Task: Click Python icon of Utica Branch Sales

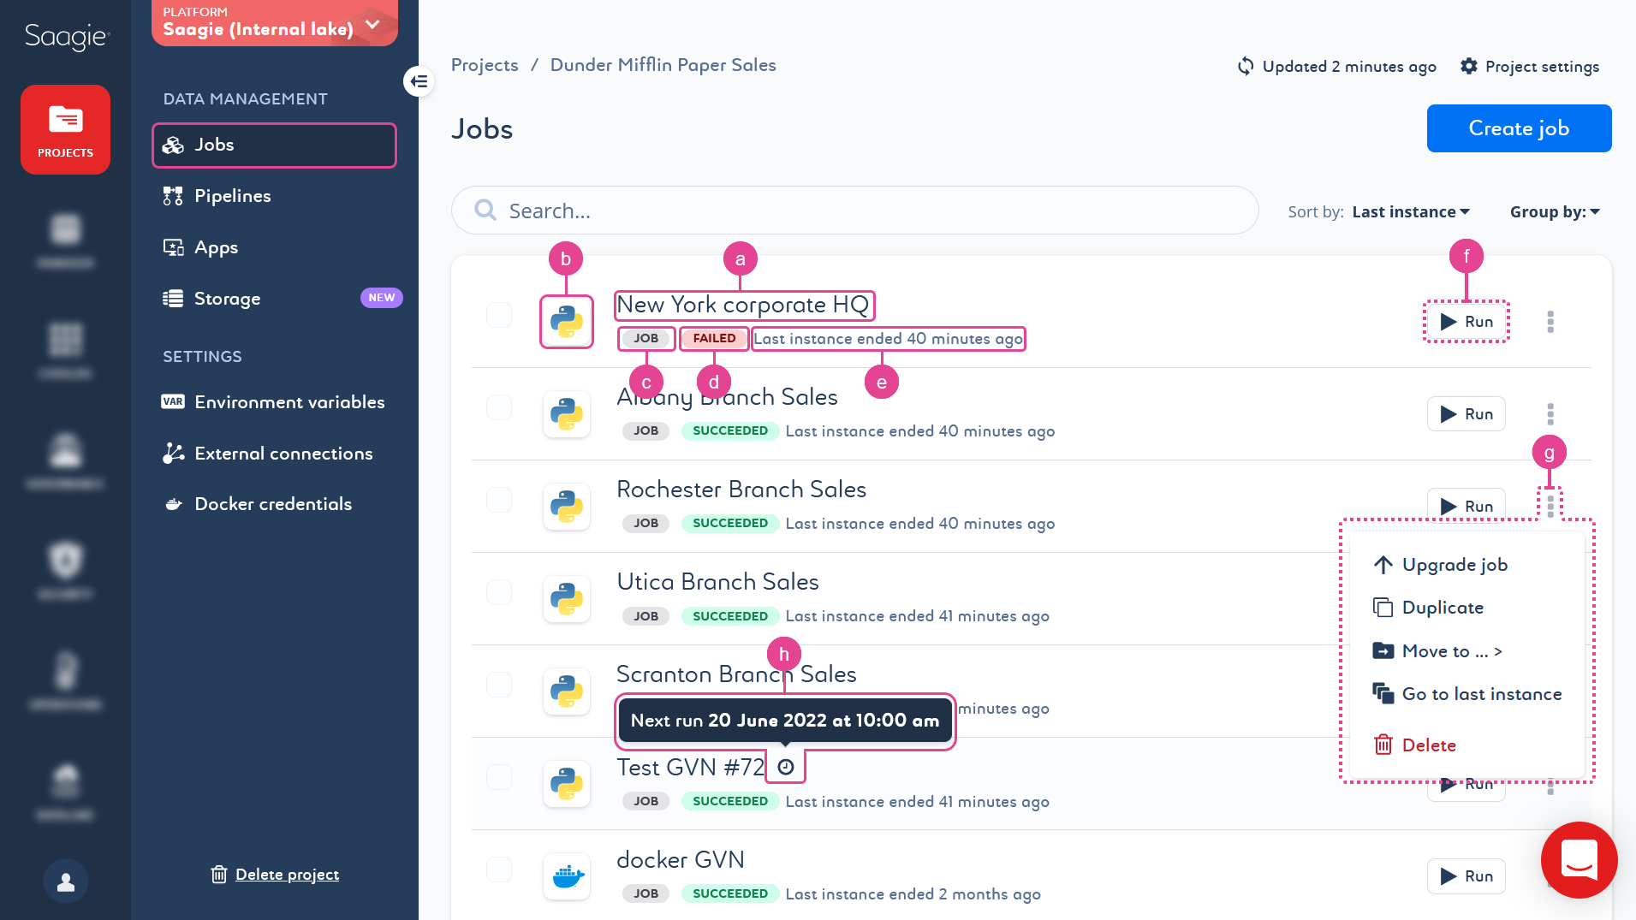Action: (x=567, y=599)
